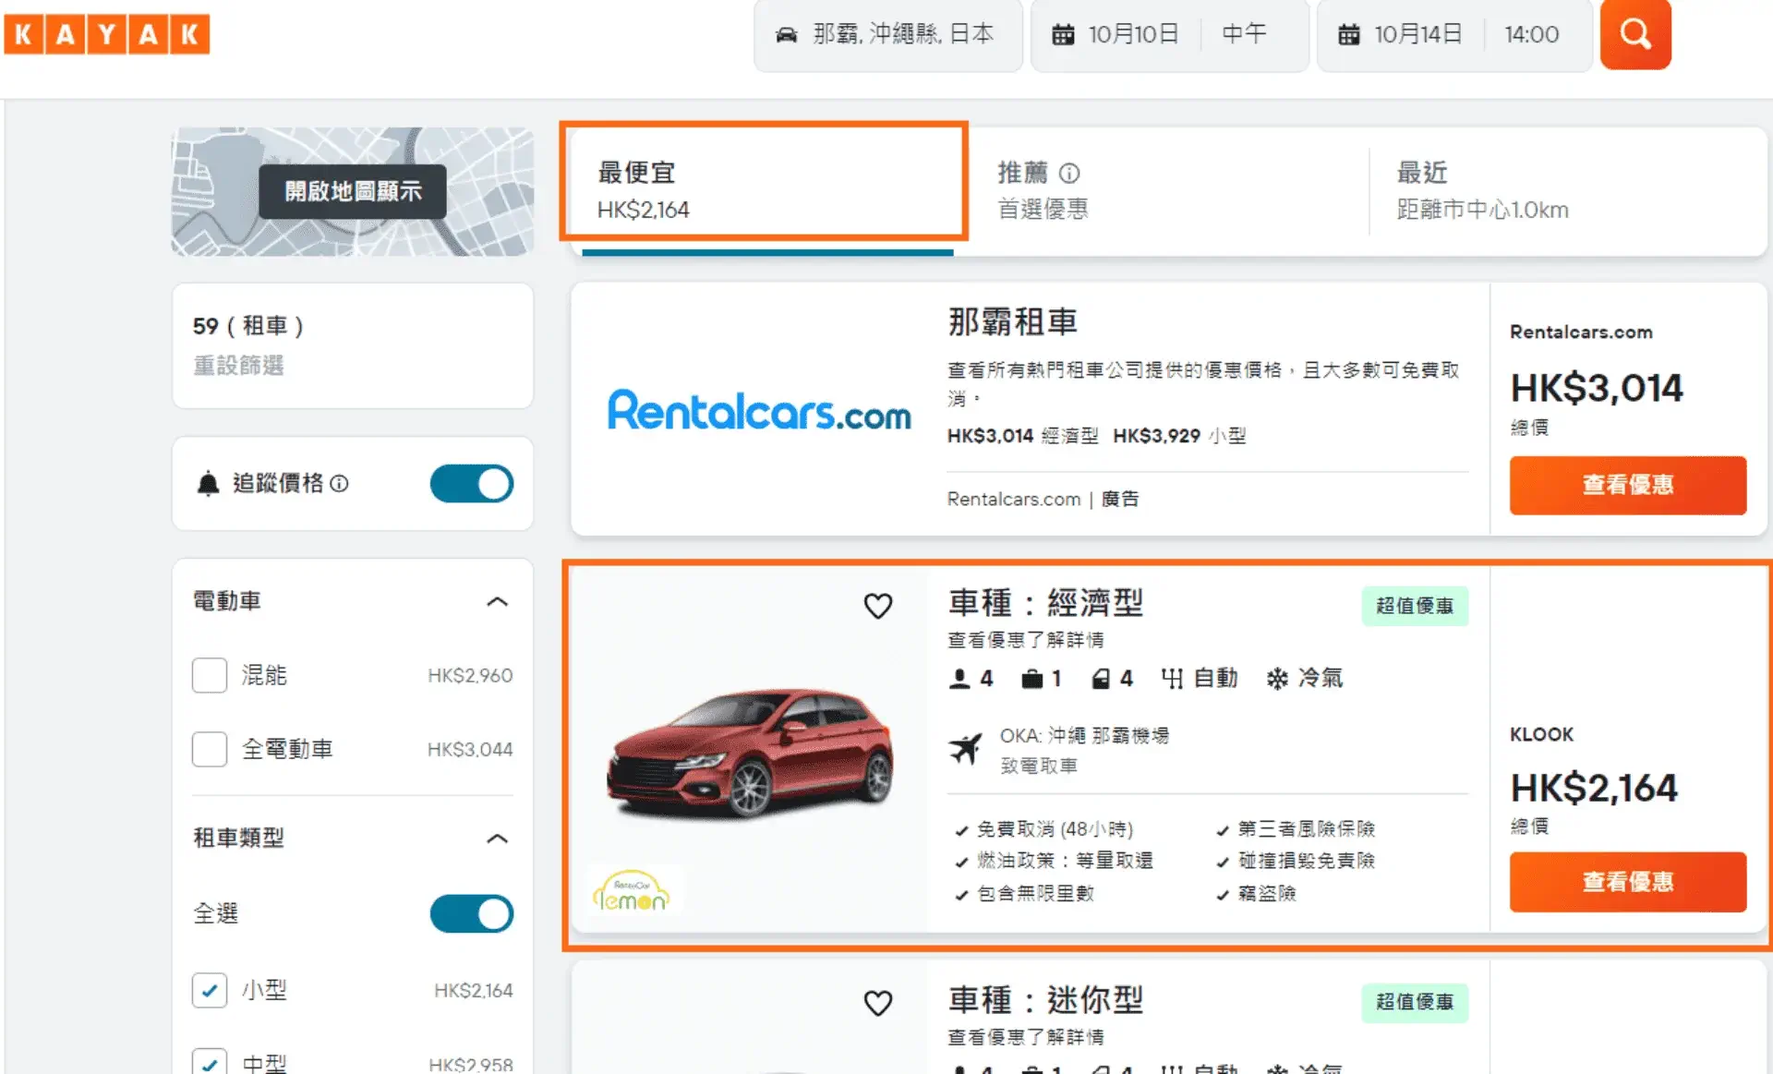
Task: Click 查看優惠了解詳情 under 迷你型
Action: [x=1026, y=1037]
